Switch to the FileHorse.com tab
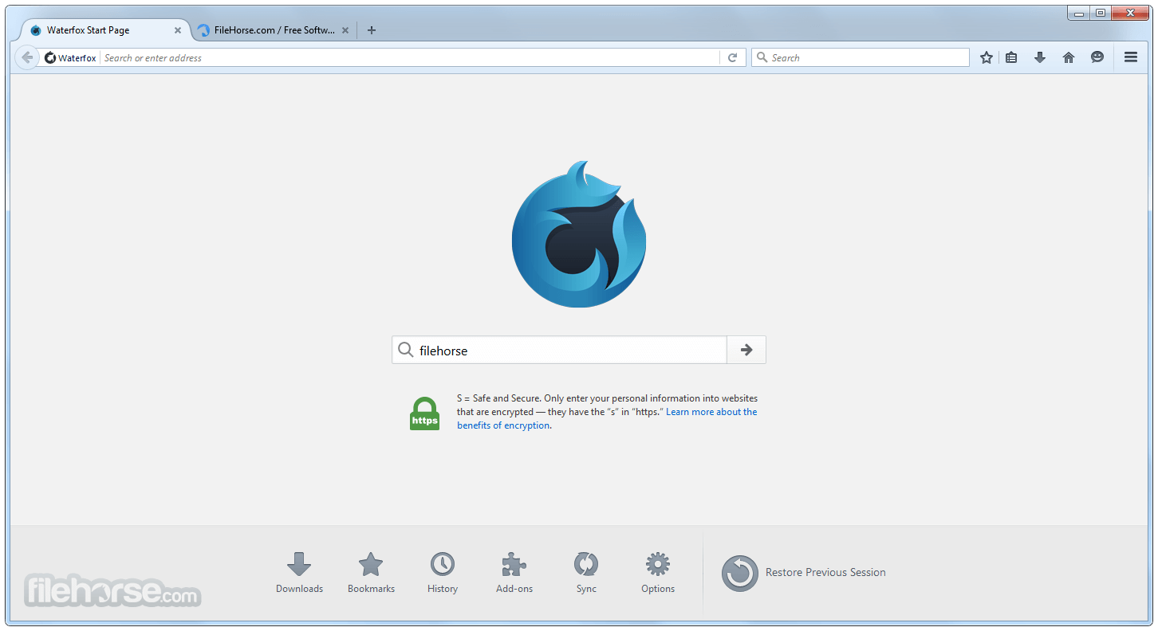This screenshot has height=631, width=1158. (274, 30)
